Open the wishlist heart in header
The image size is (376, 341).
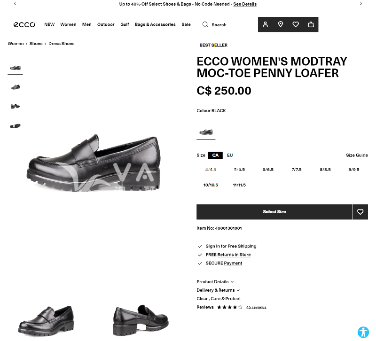296,24
